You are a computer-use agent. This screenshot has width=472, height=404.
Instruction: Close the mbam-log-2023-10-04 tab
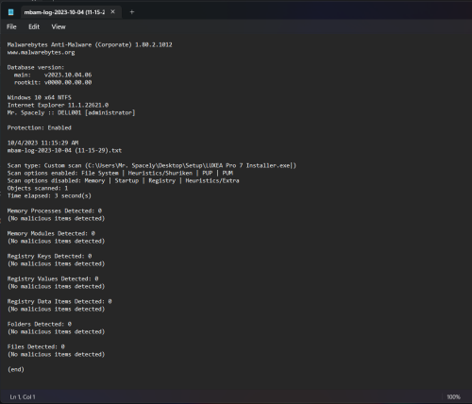tap(112, 12)
